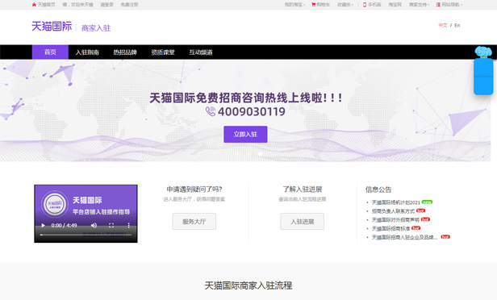Switch language to En
The width and height of the screenshot is (497, 300).
(457, 25)
